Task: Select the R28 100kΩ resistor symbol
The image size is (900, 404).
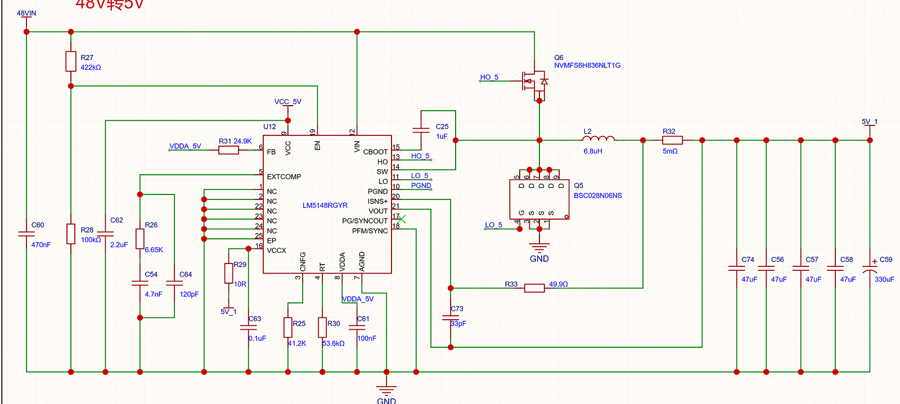Action: pos(71,234)
